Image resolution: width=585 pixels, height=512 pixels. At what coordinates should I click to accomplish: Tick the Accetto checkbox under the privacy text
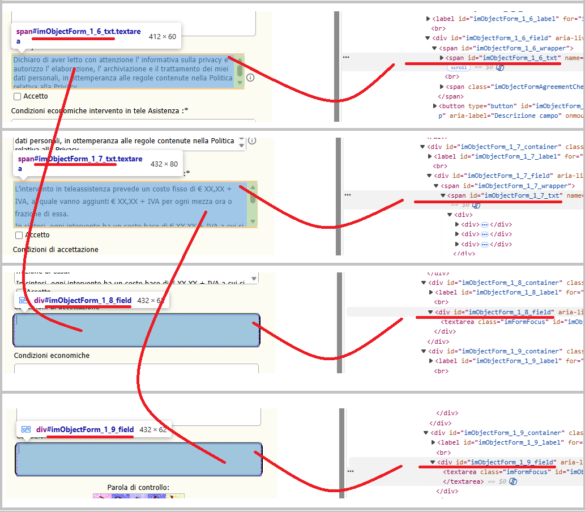(x=18, y=96)
